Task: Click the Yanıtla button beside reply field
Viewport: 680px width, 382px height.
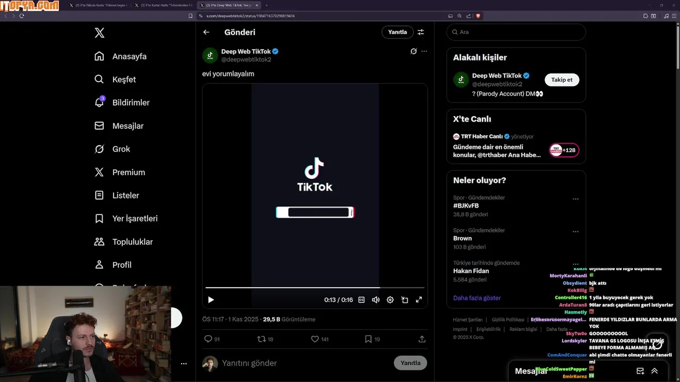Action: [410, 363]
